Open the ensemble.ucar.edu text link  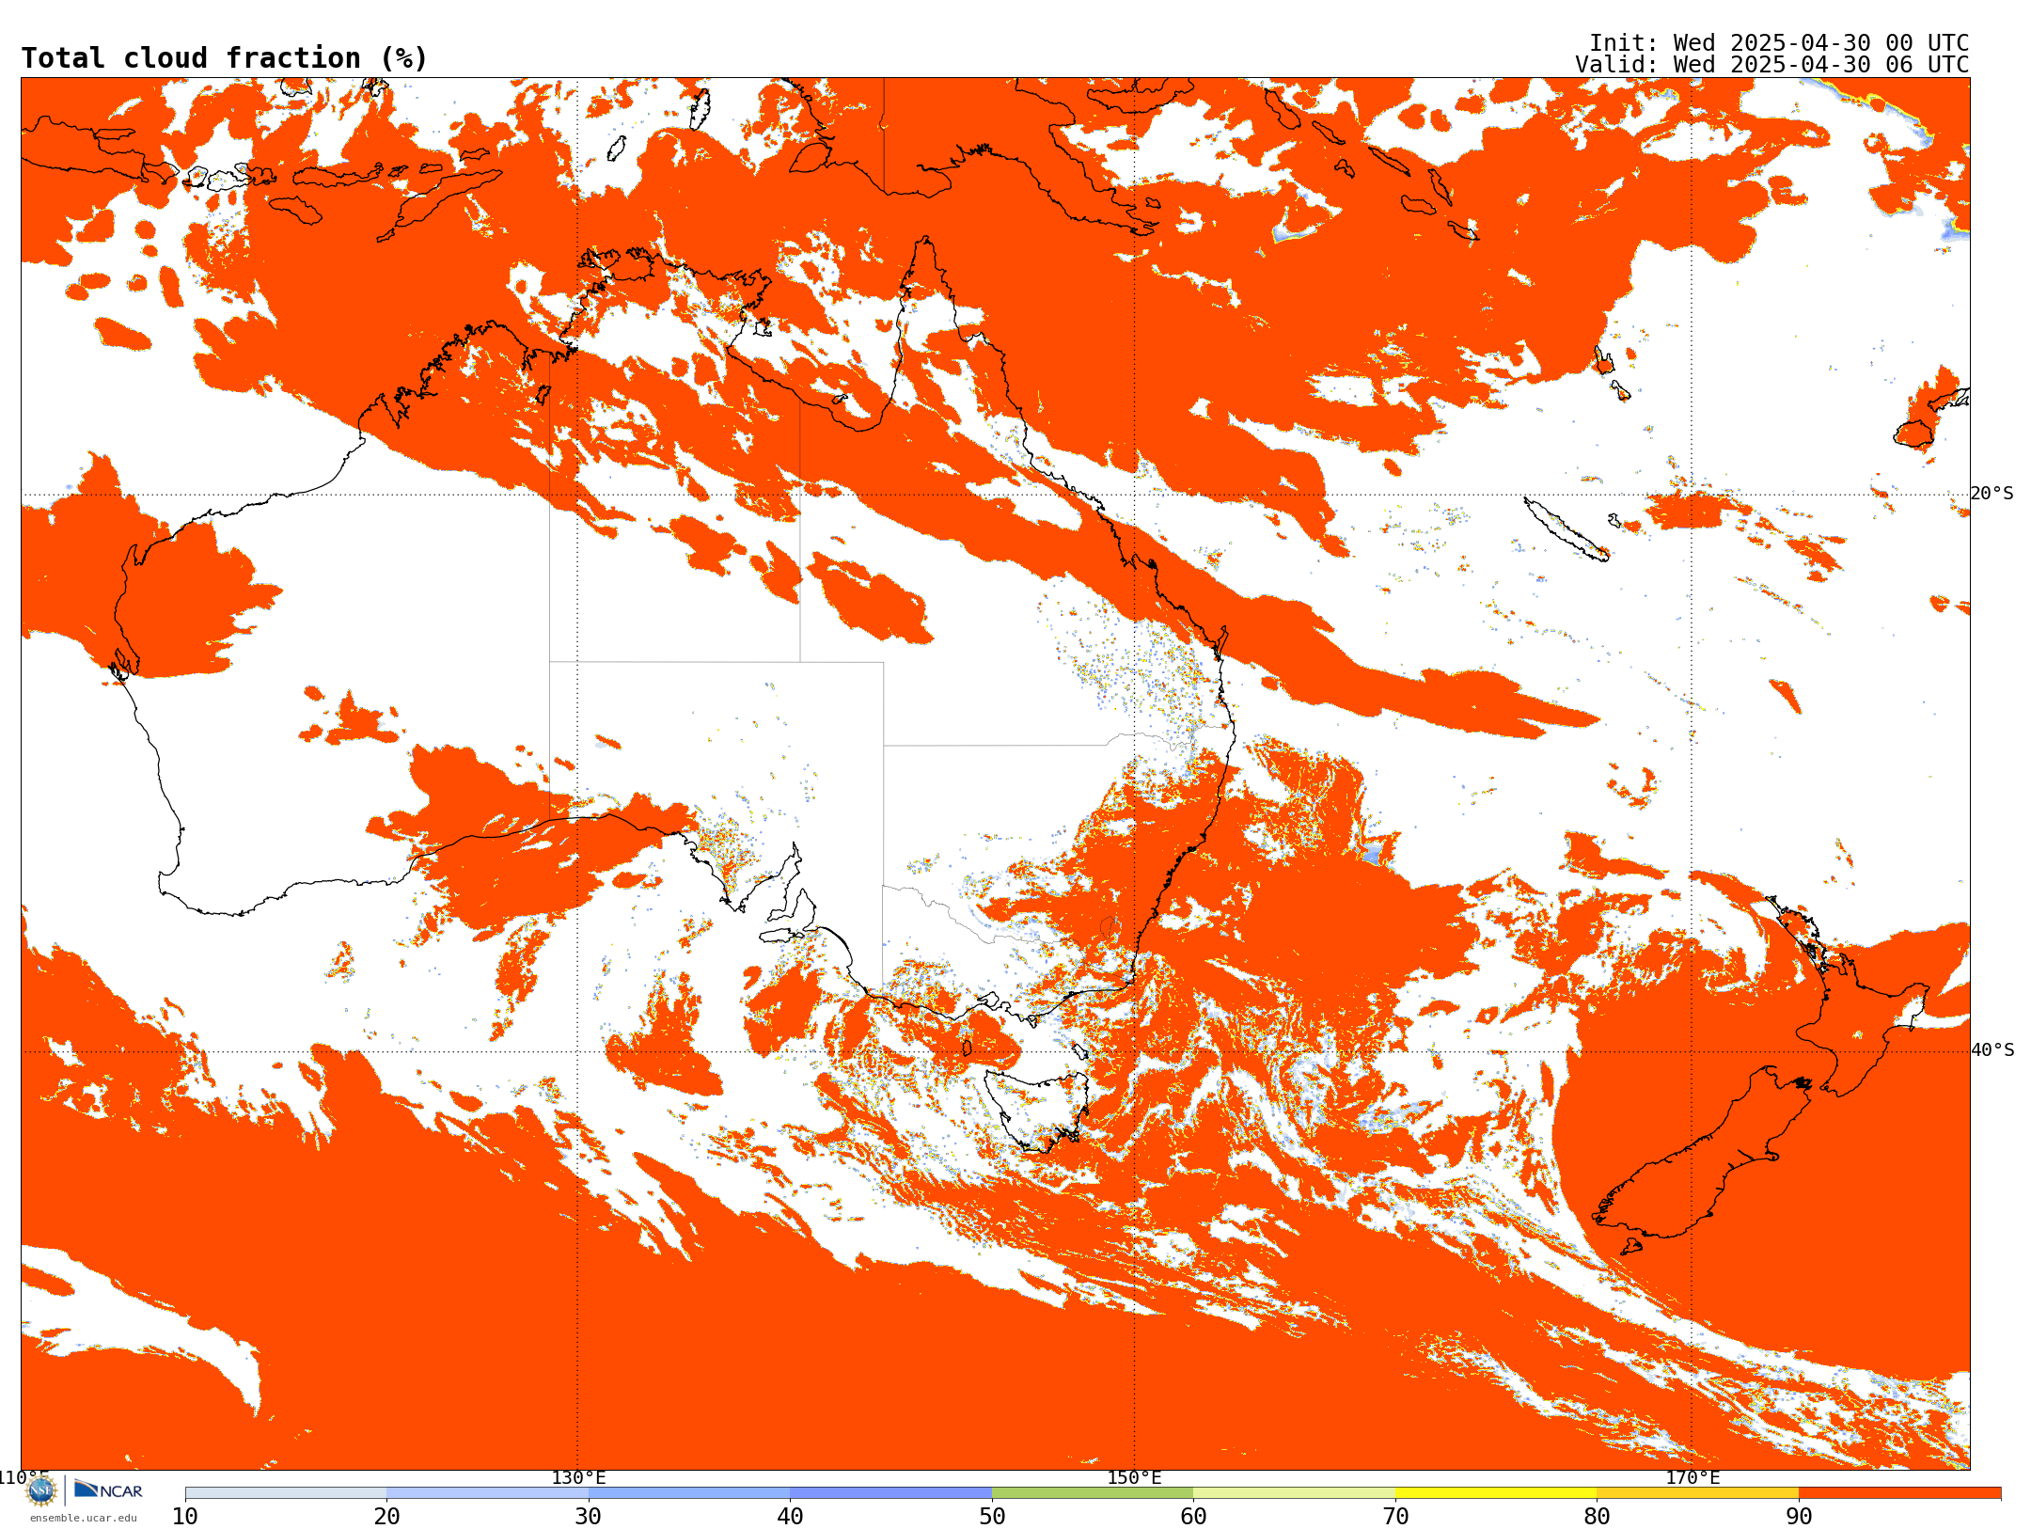(x=84, y=1518)
